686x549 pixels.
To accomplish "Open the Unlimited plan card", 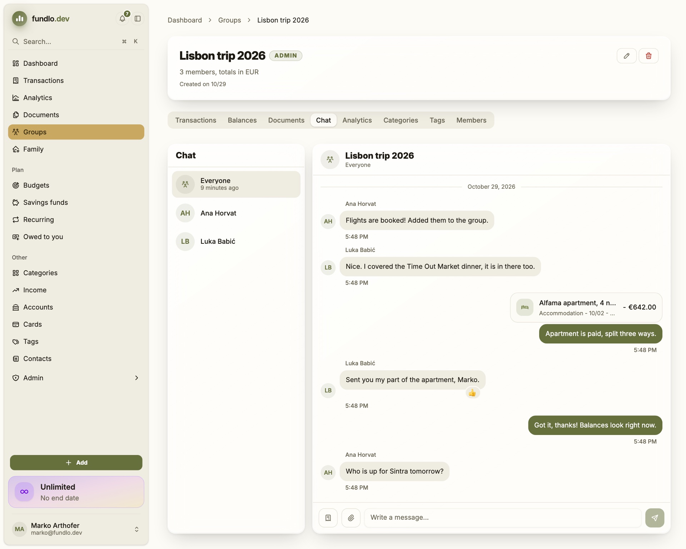I will coord(76,492).
